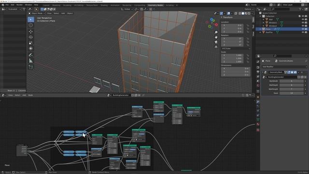Click the outliner search field
309x174 pixels.
click(x=281, y=9)
